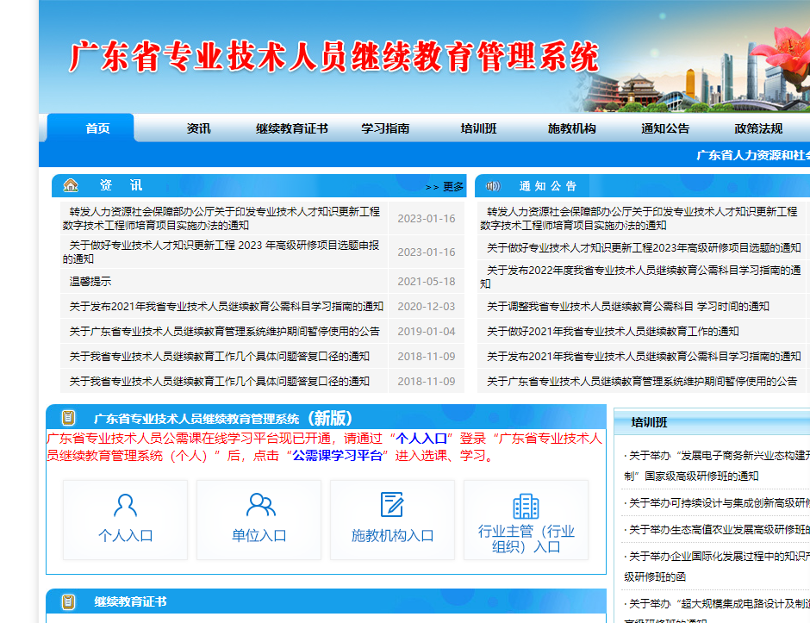810x623 pixels.
Task: Open the 温馨提示 news entry
Action: (x=90, y=282)
